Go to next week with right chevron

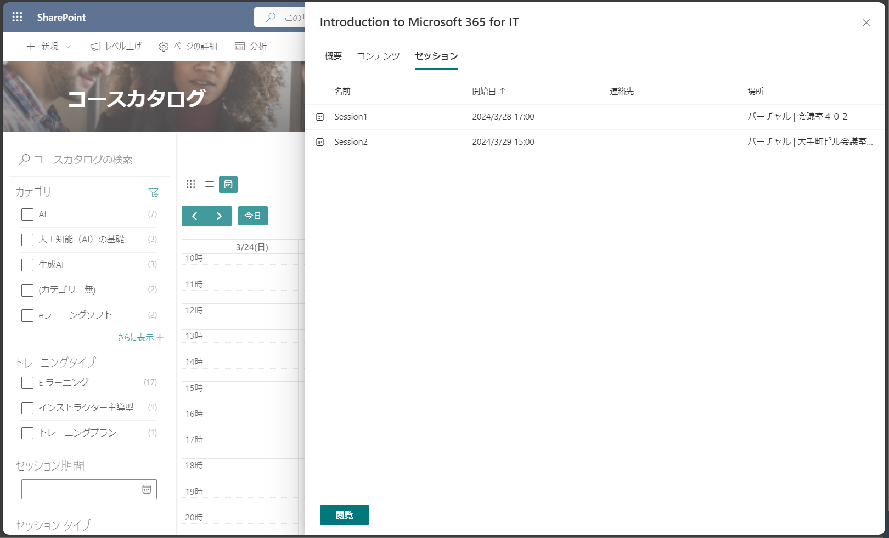point(219,216)
